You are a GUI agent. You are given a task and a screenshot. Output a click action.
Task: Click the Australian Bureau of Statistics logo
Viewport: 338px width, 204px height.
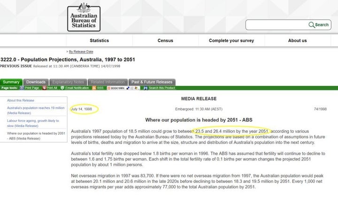click(84, 17)
